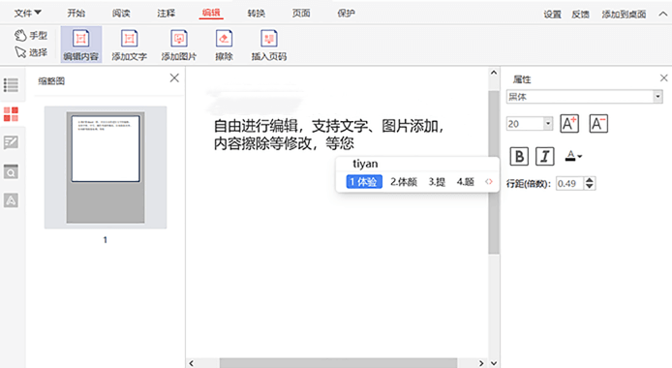
Task: Increase line spacing with up arrow
Action: tap(590, 180)
